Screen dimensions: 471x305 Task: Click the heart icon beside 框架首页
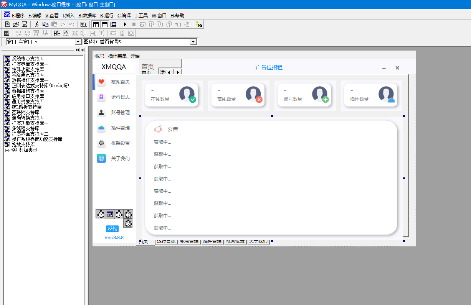point(101,82)
